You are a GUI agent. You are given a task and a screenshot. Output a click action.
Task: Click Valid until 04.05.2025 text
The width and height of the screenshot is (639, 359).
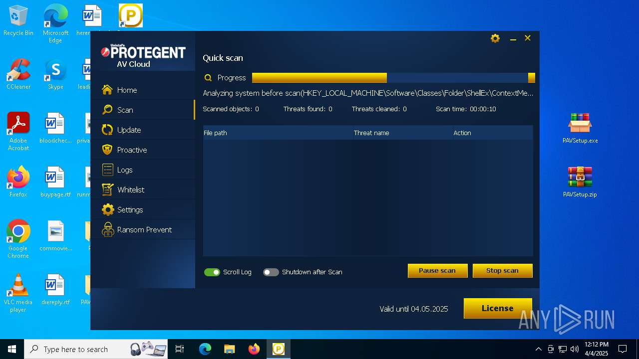pyautogui.click(x=414, y=309)
